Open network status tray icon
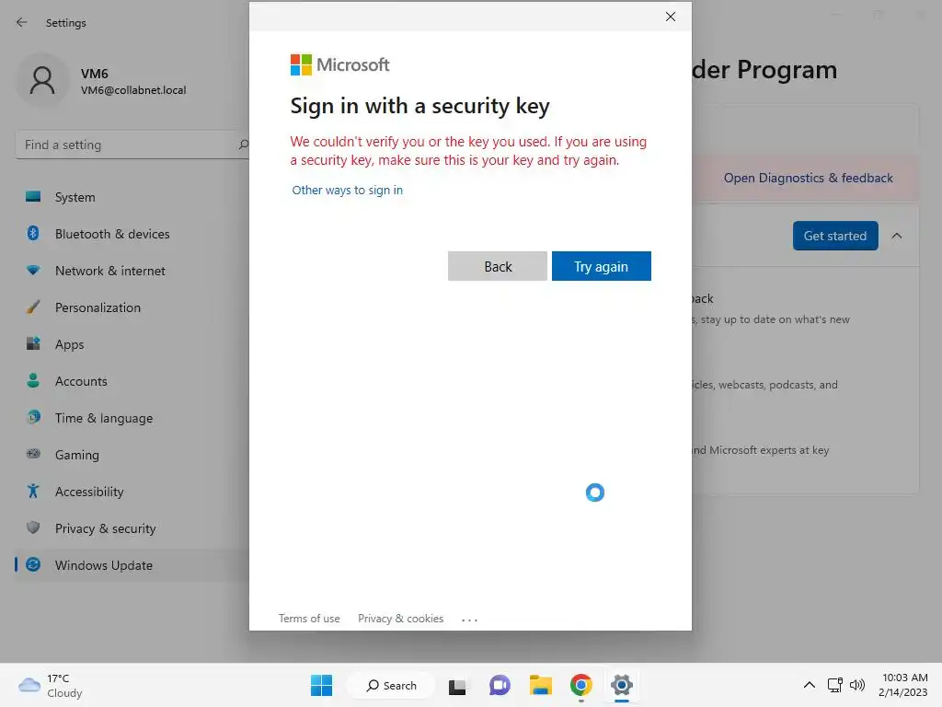This screenshot has width=942, height=707. point(834,685)
